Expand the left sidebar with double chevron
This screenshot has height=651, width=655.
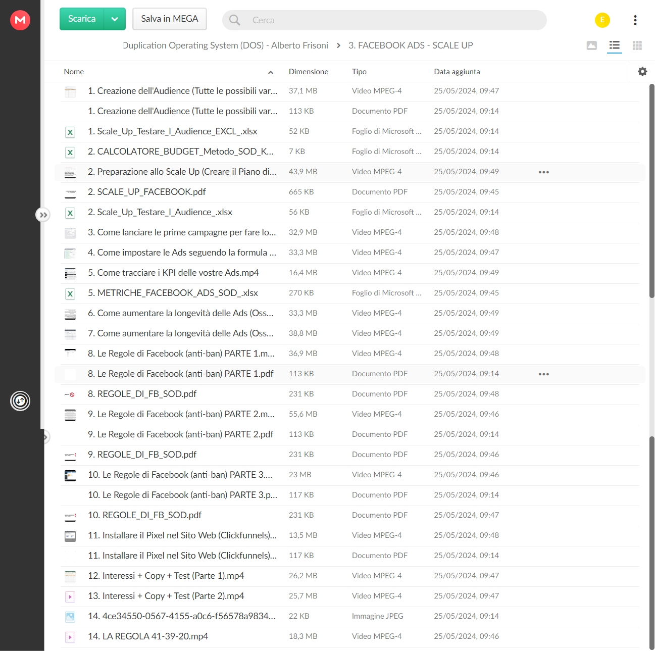(43, 215)
